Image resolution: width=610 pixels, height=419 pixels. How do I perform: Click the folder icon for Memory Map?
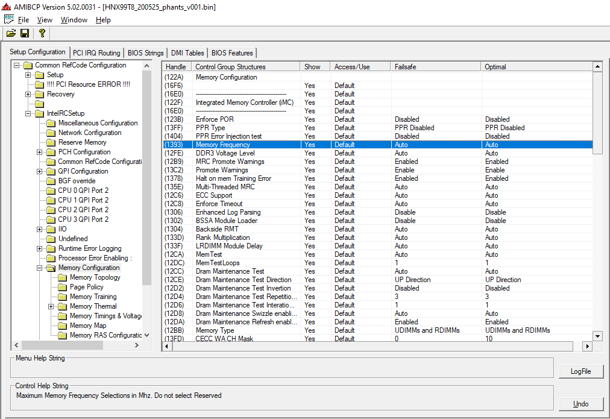(x=63, y=326)
